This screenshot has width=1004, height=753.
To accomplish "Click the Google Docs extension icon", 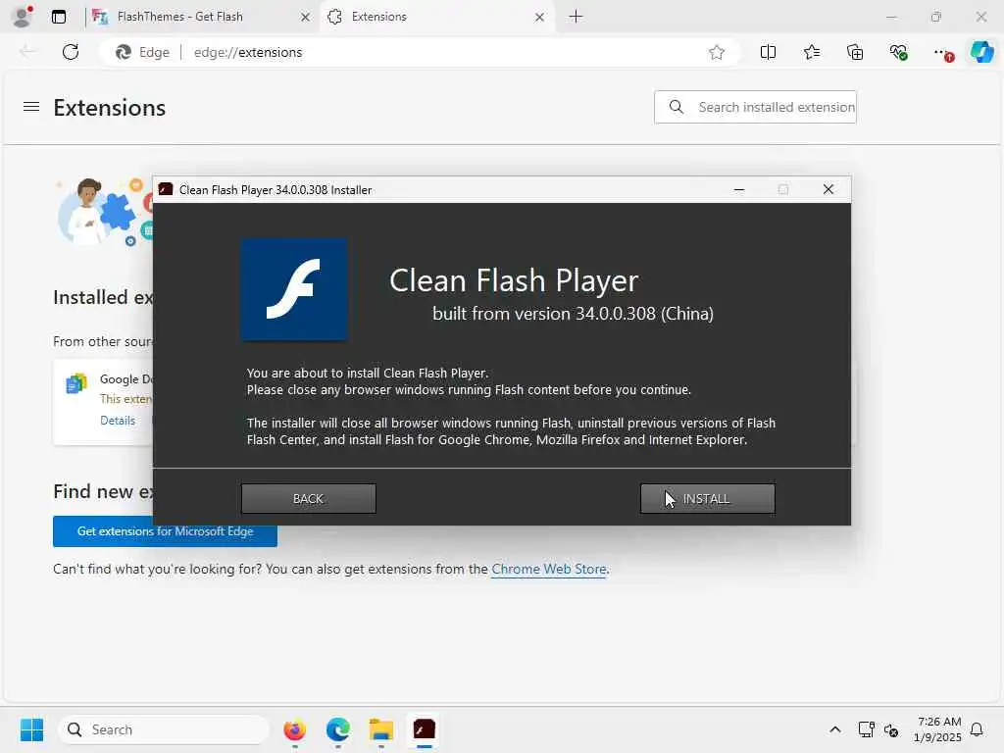I will (76, 383).
